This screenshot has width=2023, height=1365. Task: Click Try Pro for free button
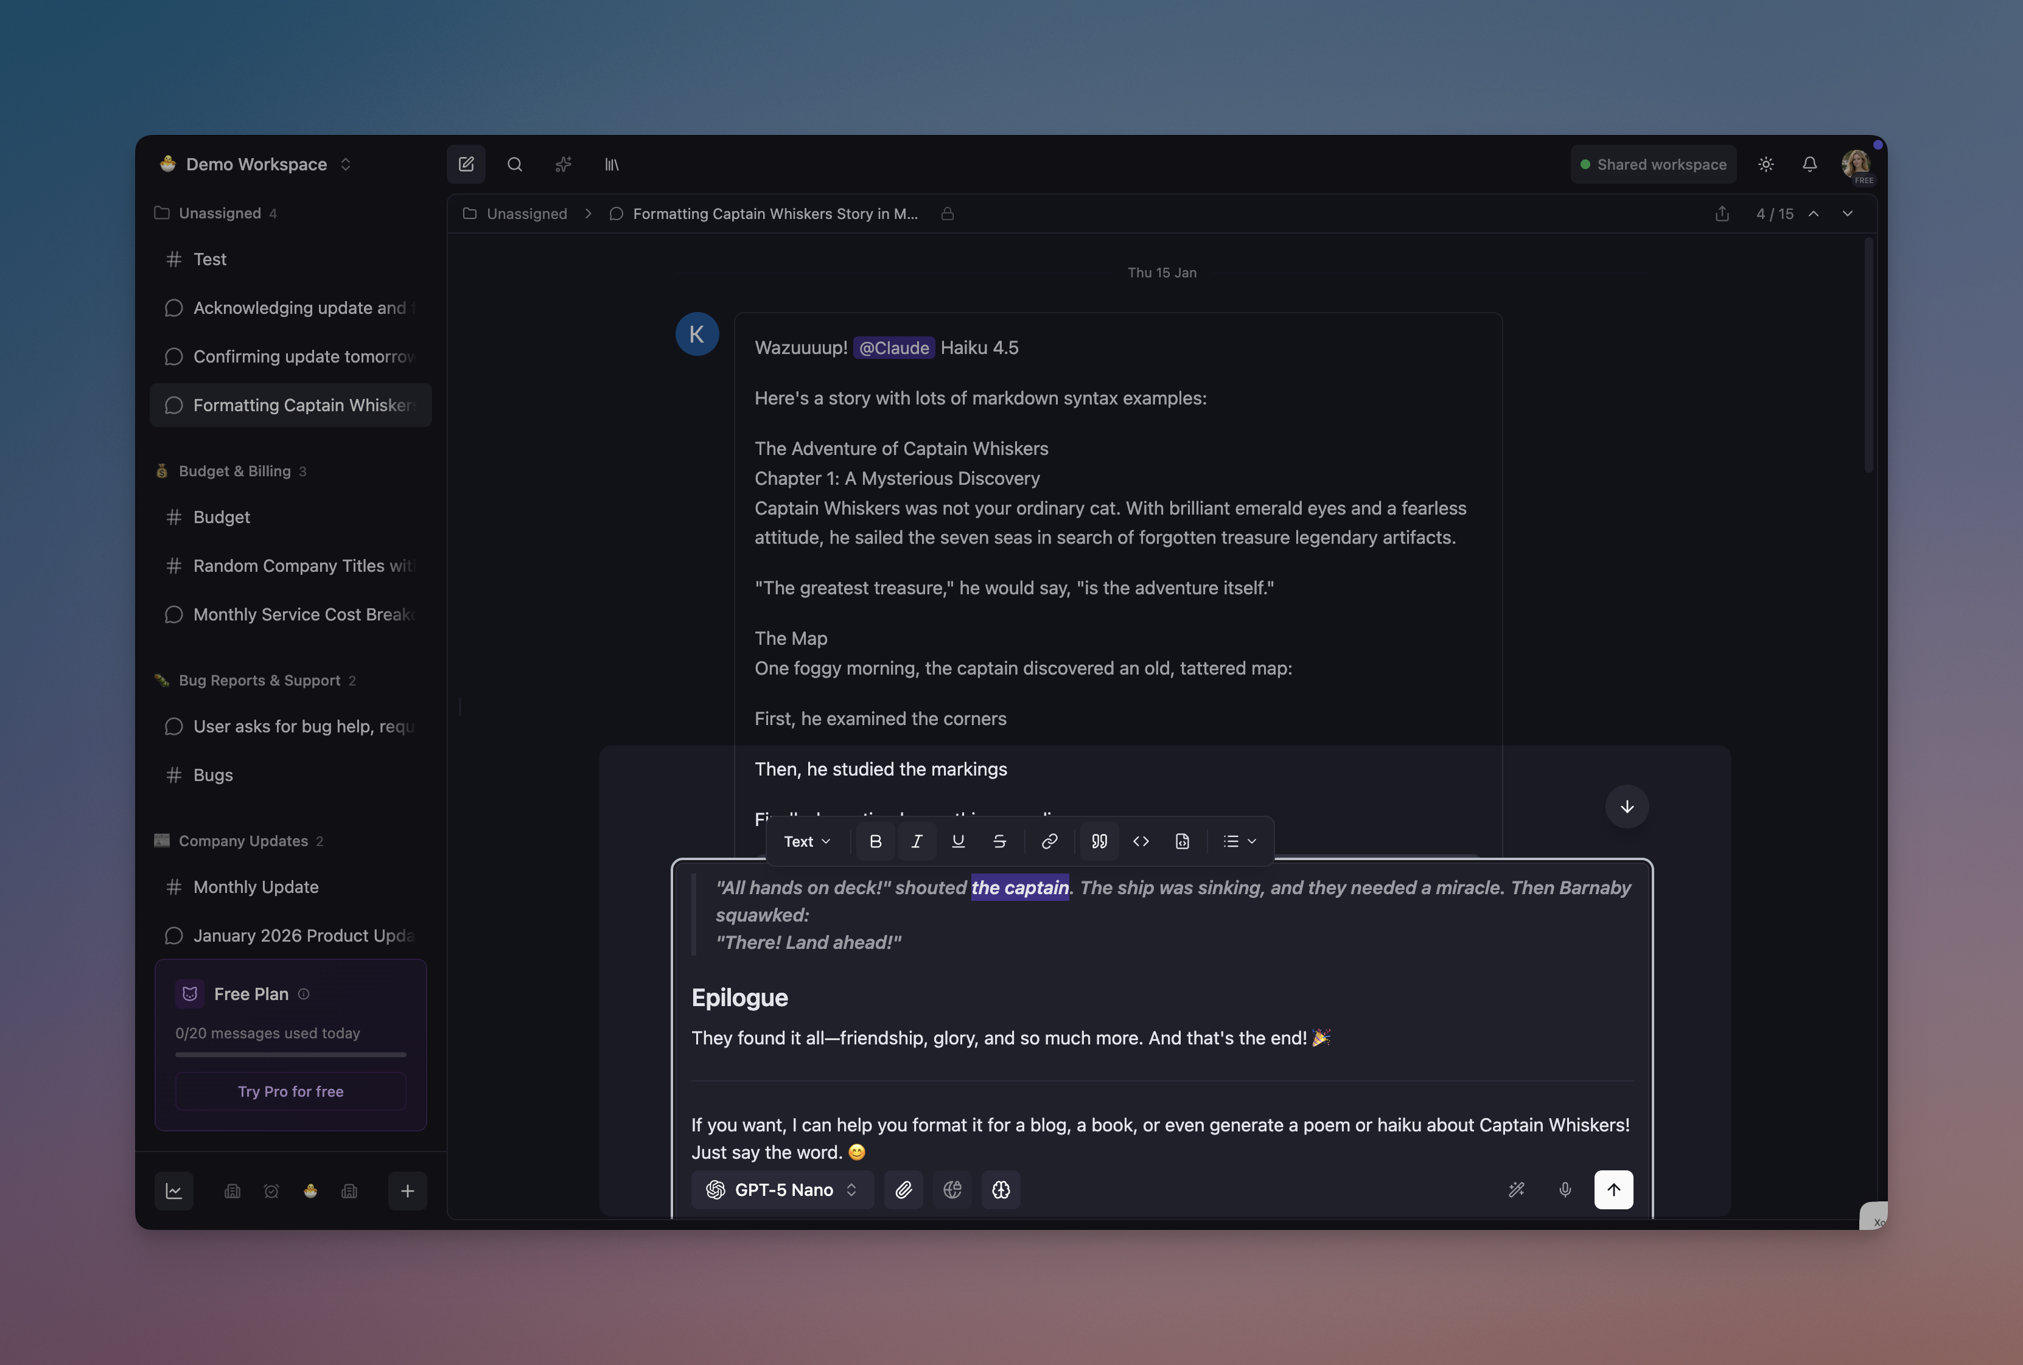point(291,1091)
